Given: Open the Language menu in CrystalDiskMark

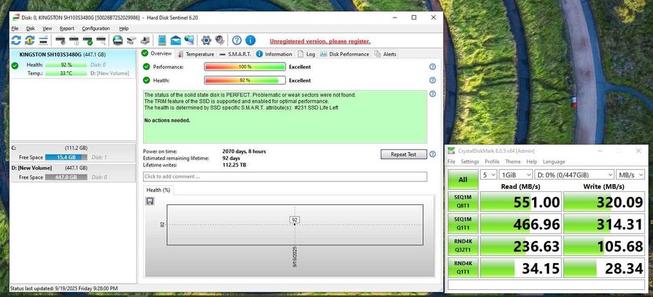Looking at the screenshot, I should tap(554, 162).
